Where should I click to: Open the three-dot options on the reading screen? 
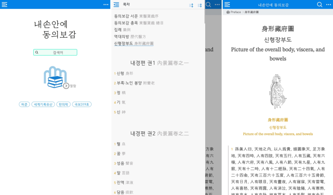(x=329, y=4)
